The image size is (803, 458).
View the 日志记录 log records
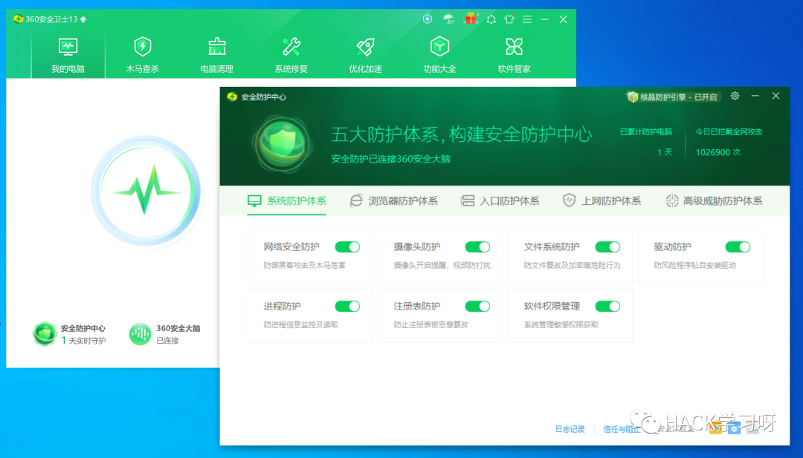[570, 428]
